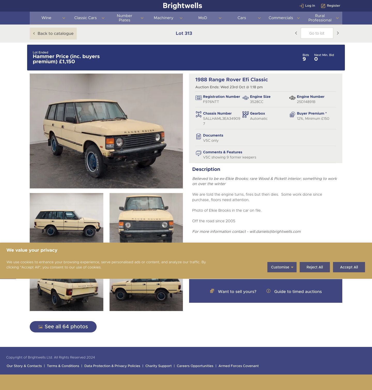Open the Number Plates menu item
This screenshot has height=390, width=372.
tap(125, 18)
